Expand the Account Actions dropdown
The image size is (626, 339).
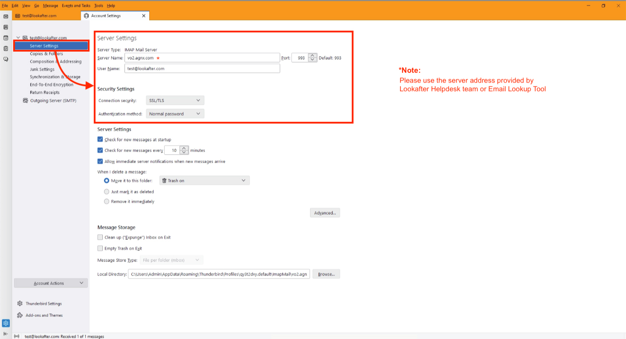[51, 283]
